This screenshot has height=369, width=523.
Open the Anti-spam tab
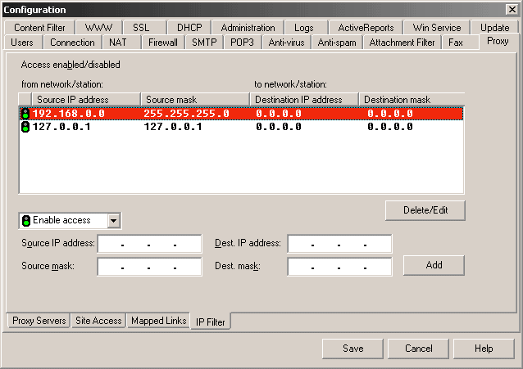point(337,43)
